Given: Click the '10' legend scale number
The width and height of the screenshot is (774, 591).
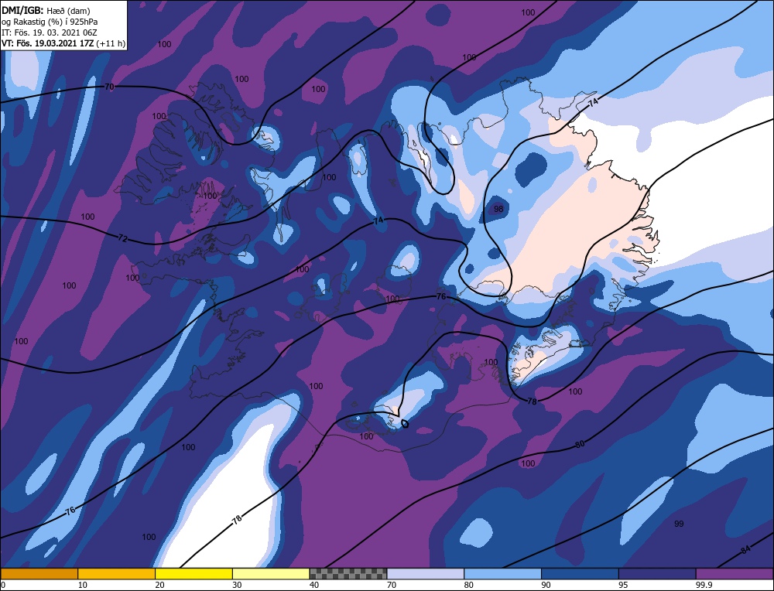Looking at the screenshot, I should [x=83, y=585].
